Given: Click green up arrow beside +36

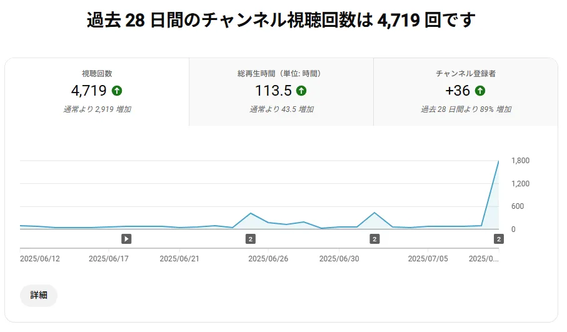Looking at the screenshot, I should (x=480, y=91).
